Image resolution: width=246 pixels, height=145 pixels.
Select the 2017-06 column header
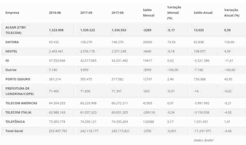pos(117,13)
